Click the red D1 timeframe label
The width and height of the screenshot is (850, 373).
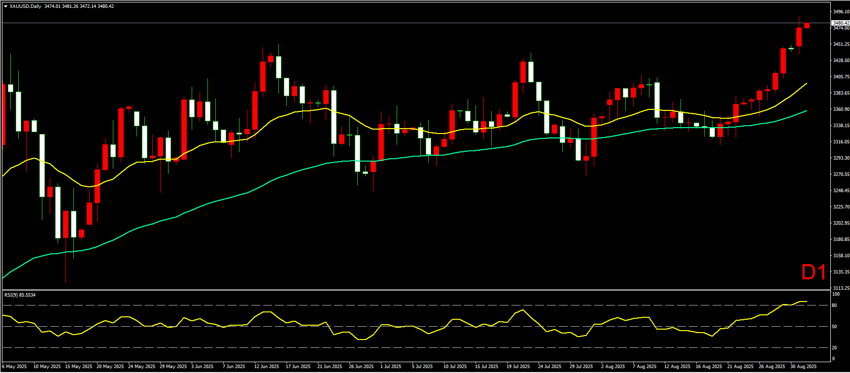pyautogui.click(x=813, y=272)
